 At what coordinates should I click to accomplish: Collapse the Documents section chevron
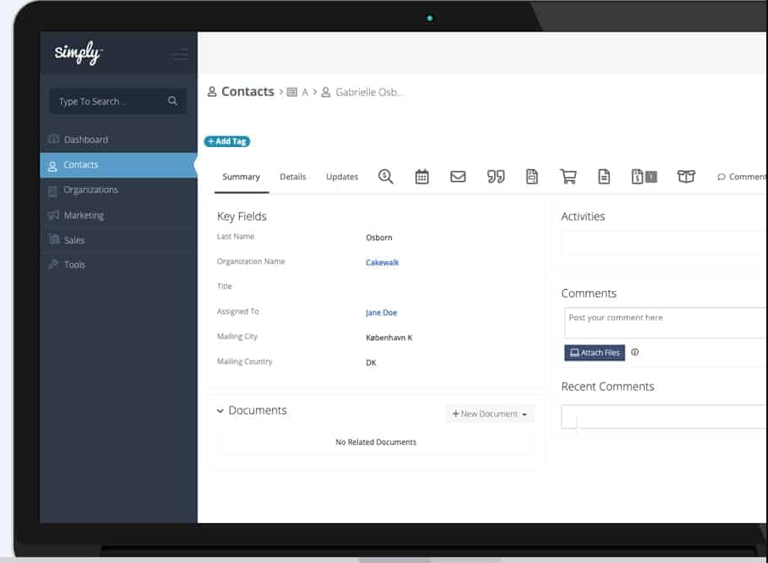(220, 411)
